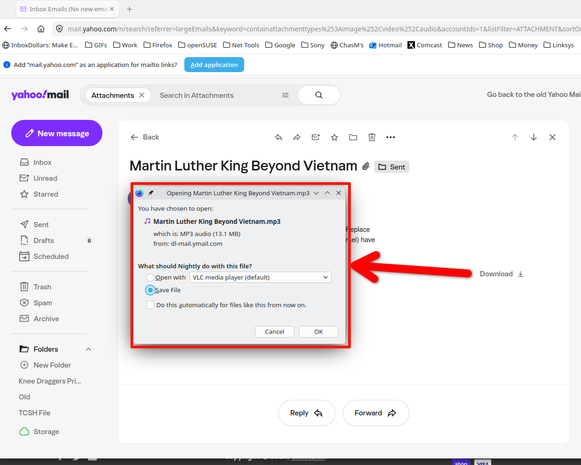Open the search filter options icon

[x=285, y=95]
